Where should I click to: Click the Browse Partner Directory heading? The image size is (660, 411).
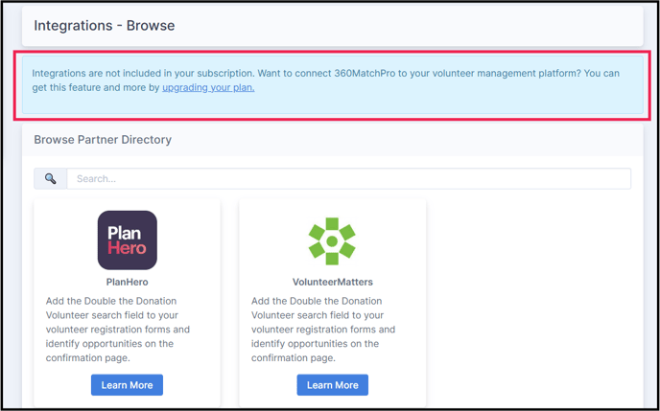pyautogui.click(x=103, y=140)
